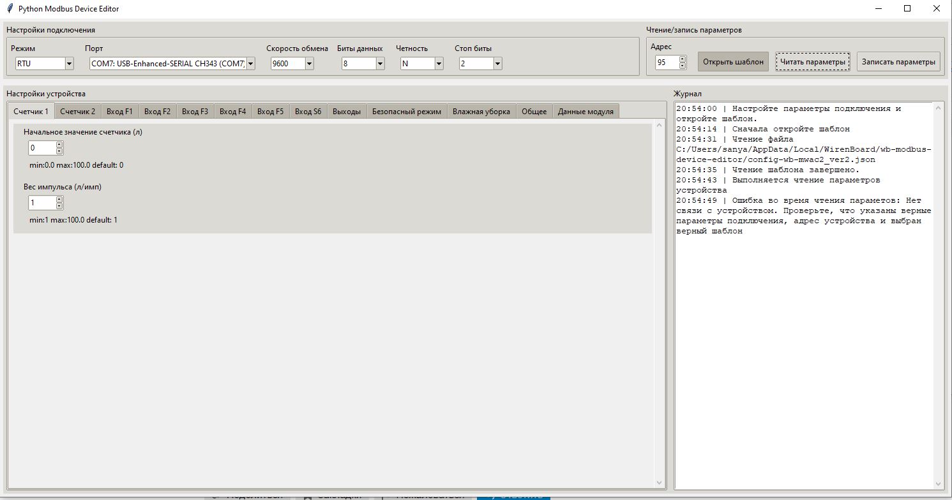The width and height of the screenshot is (952, 500).
Task: Expand the Порт COM port combo box
Action: 250,63
